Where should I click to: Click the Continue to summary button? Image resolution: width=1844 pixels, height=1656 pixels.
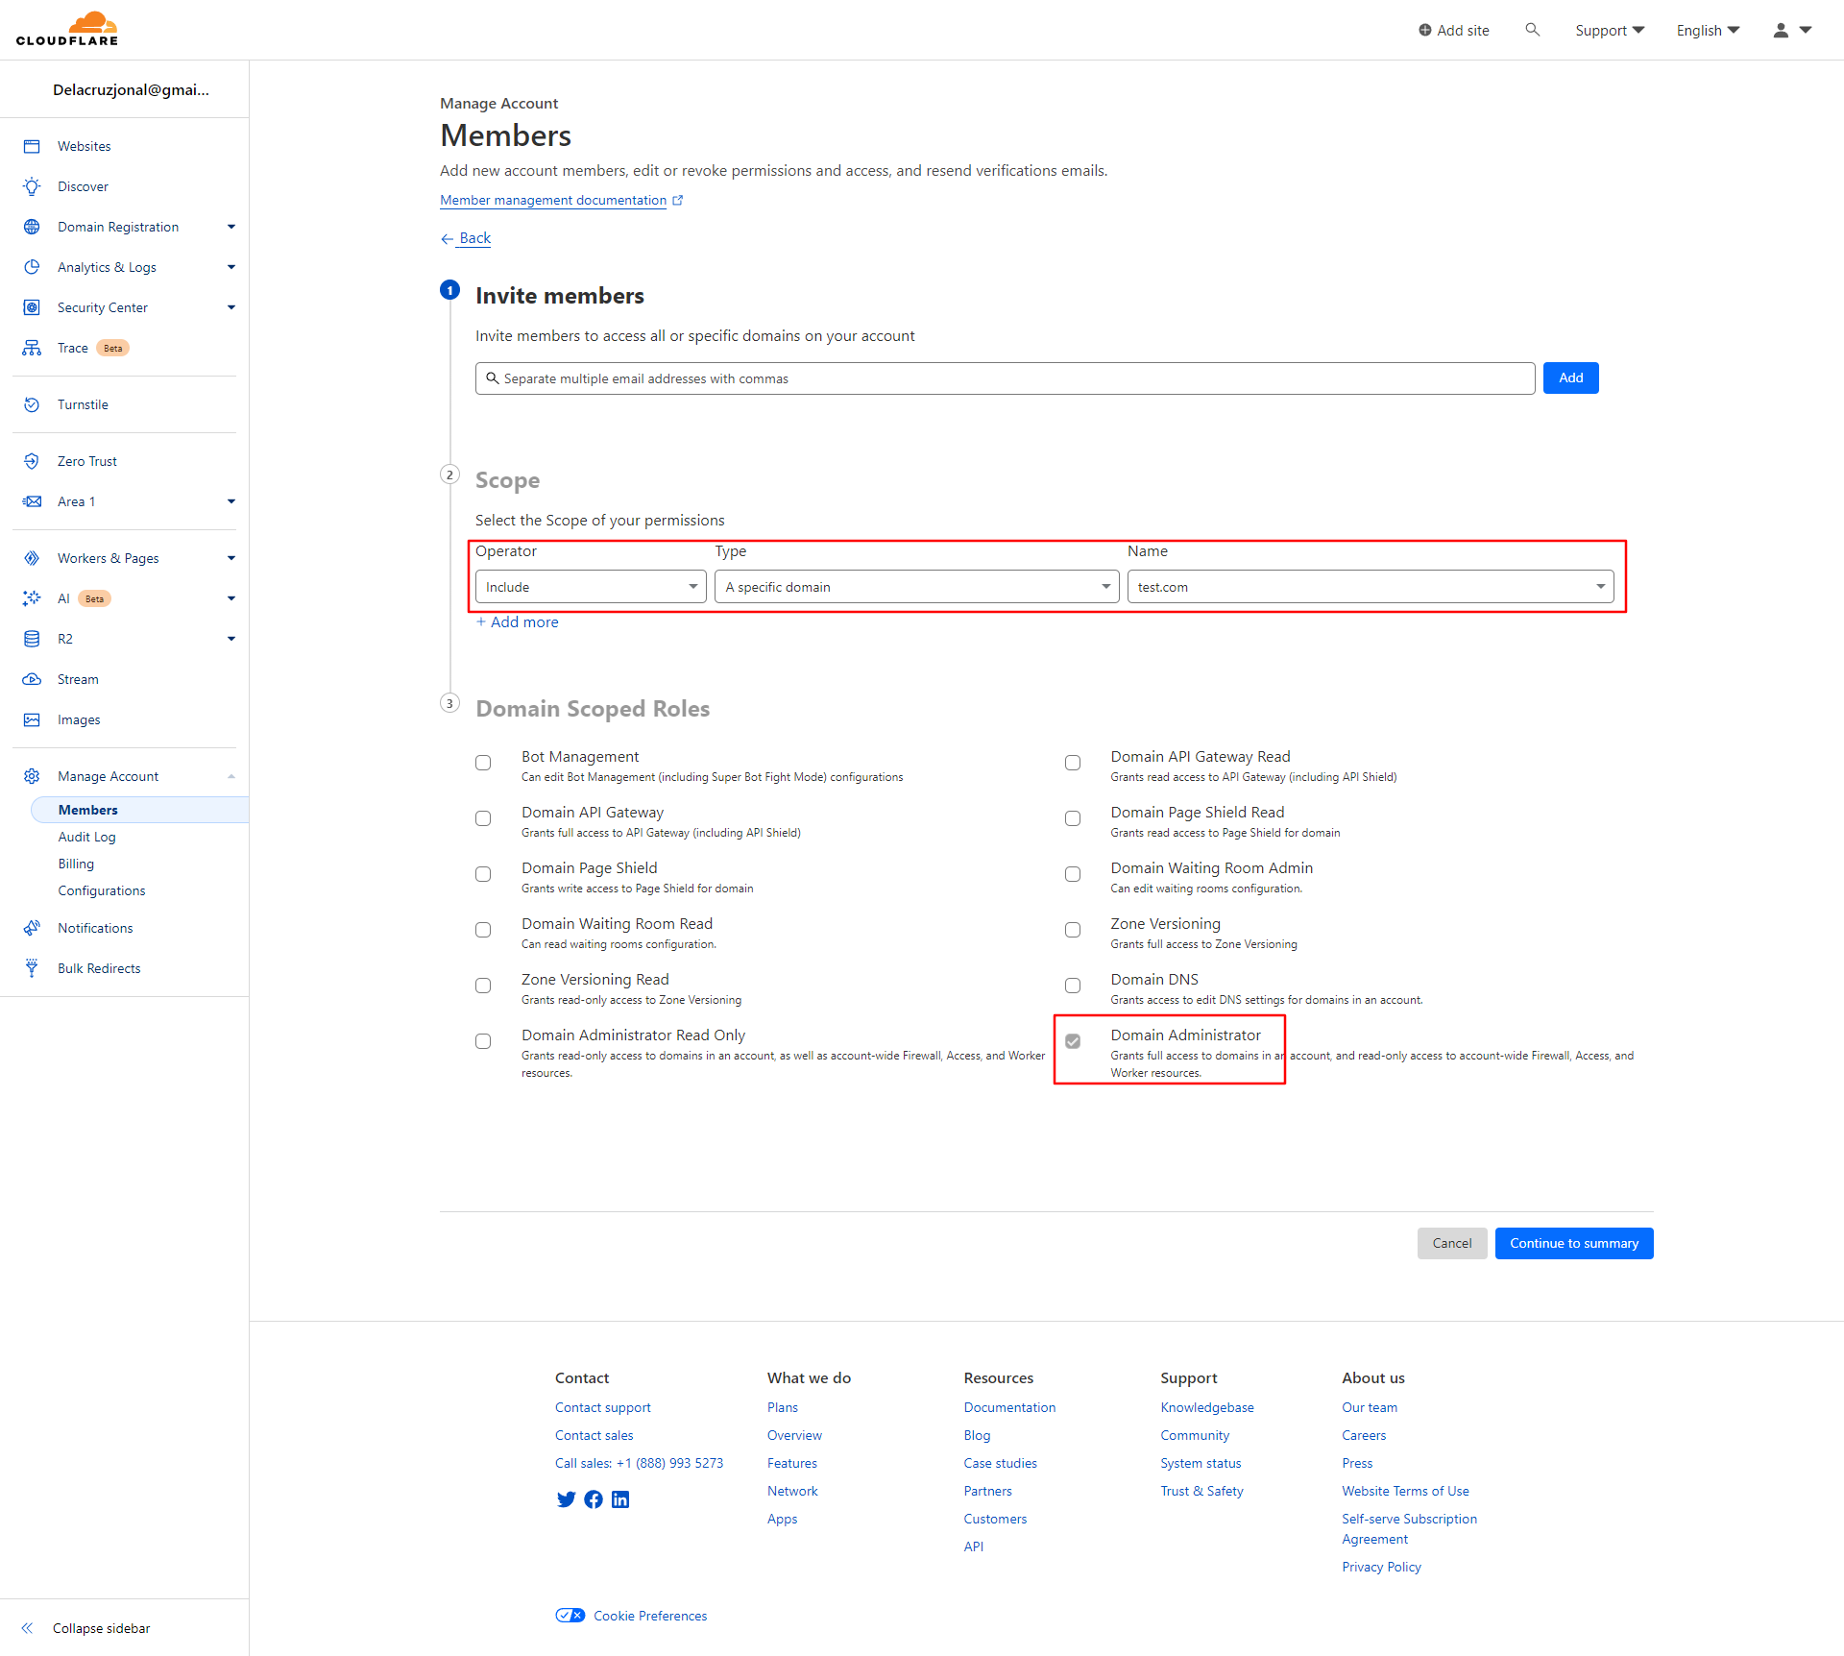click(x=1573, y=1243)
